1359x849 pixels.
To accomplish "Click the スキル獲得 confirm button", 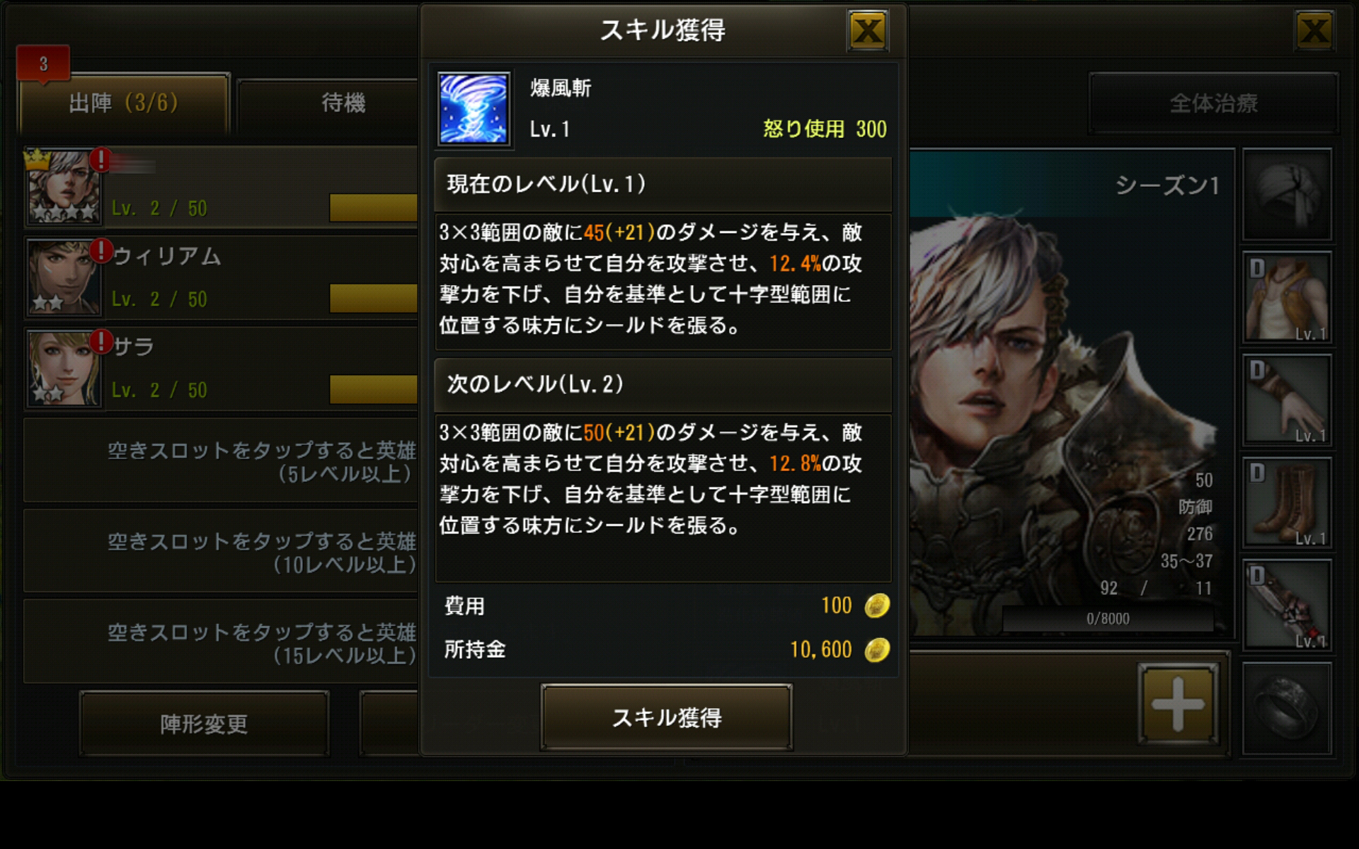I will tap(666, 717).
